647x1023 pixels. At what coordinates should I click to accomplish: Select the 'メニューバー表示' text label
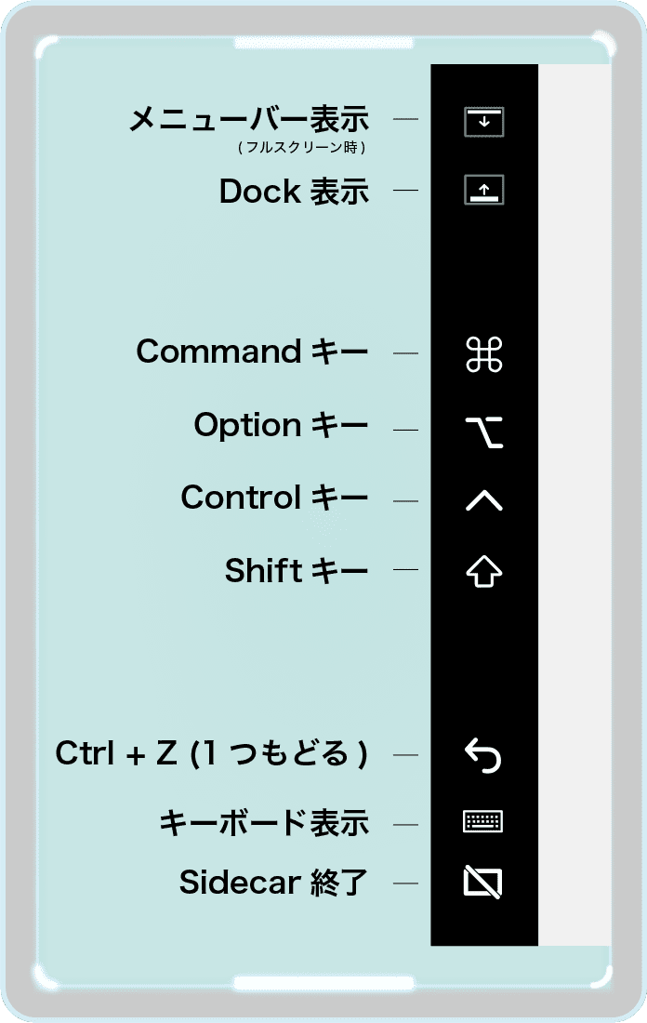249,119
